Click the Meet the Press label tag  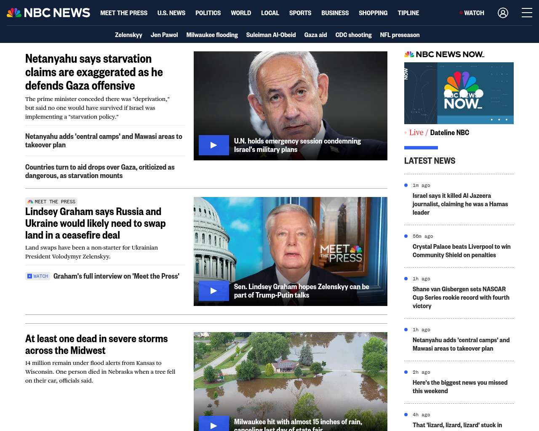point(51,202)
